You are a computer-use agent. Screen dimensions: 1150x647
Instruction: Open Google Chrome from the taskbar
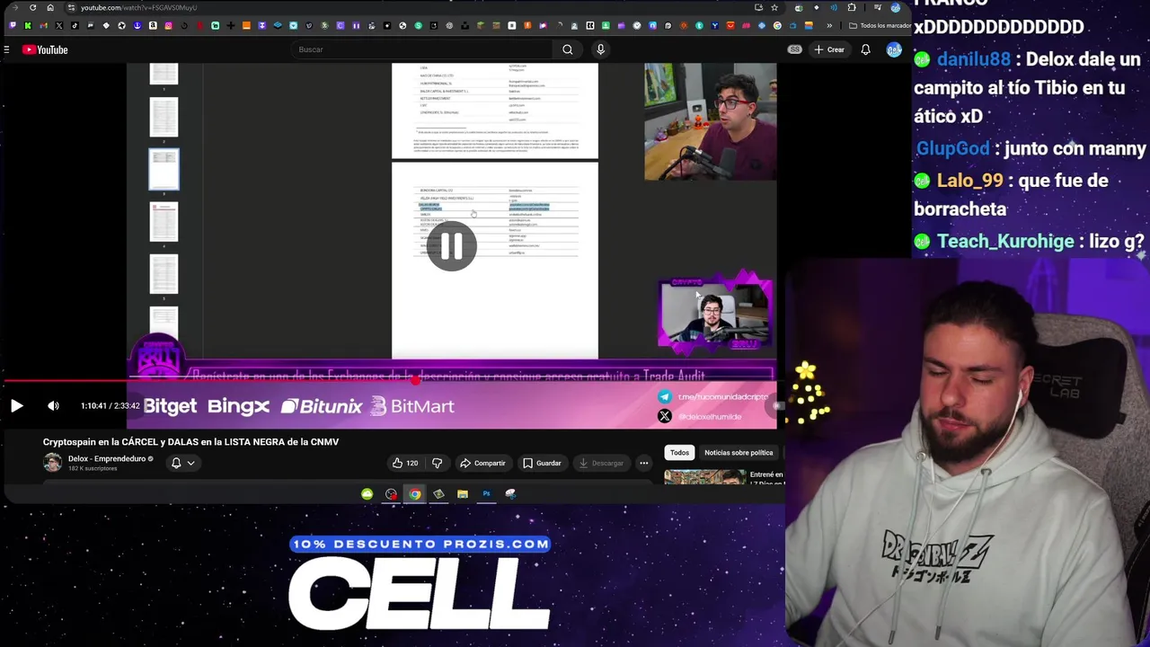pyautogui.click(x=414, y=493)
